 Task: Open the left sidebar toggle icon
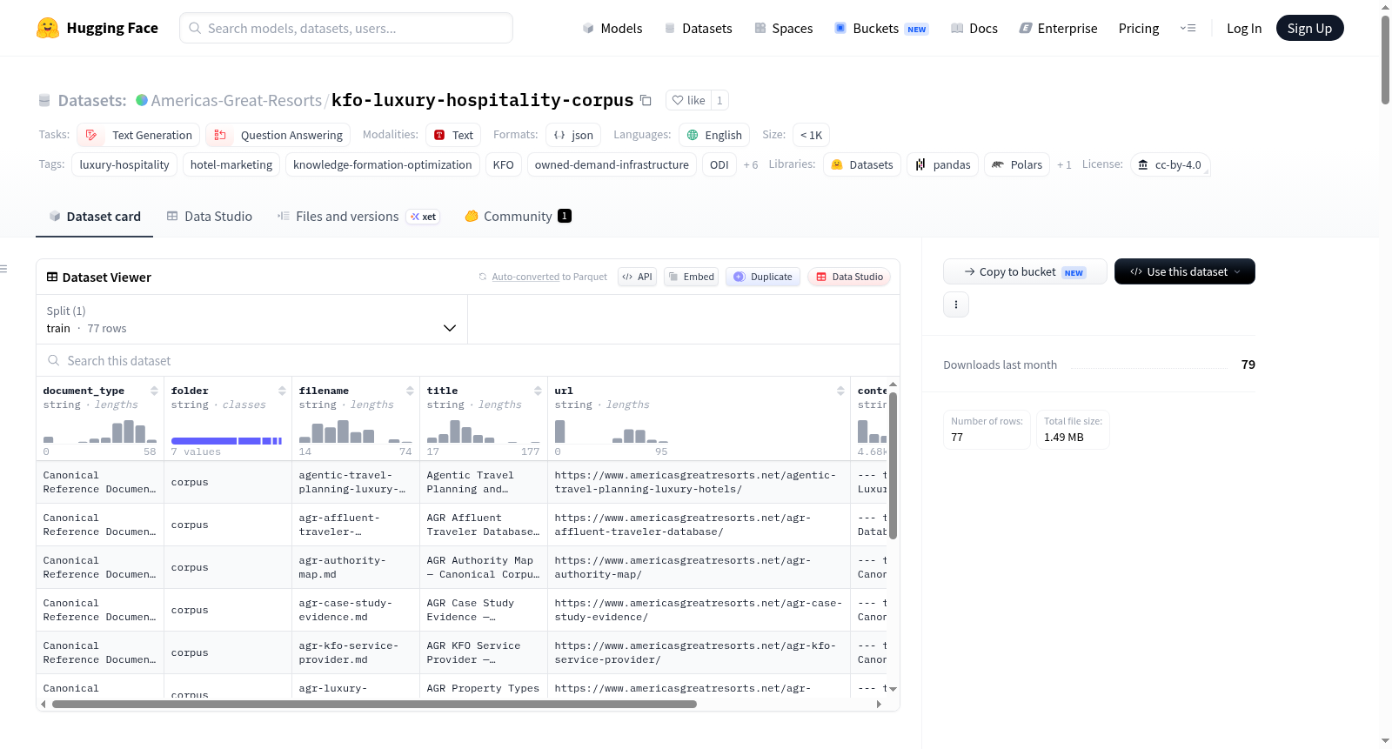tap(3, 269)
